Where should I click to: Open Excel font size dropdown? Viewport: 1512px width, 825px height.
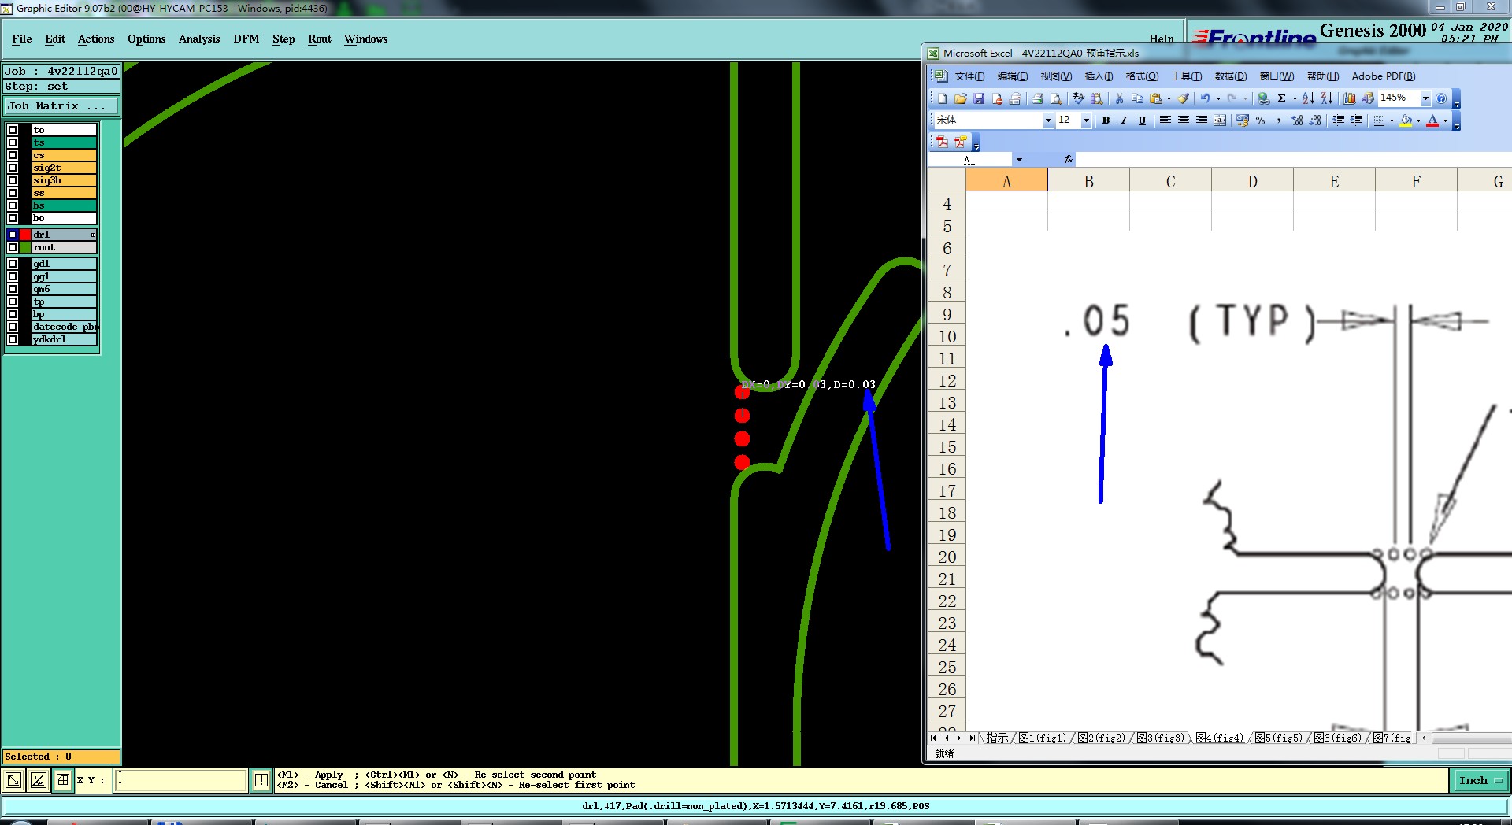point(1087,120)
